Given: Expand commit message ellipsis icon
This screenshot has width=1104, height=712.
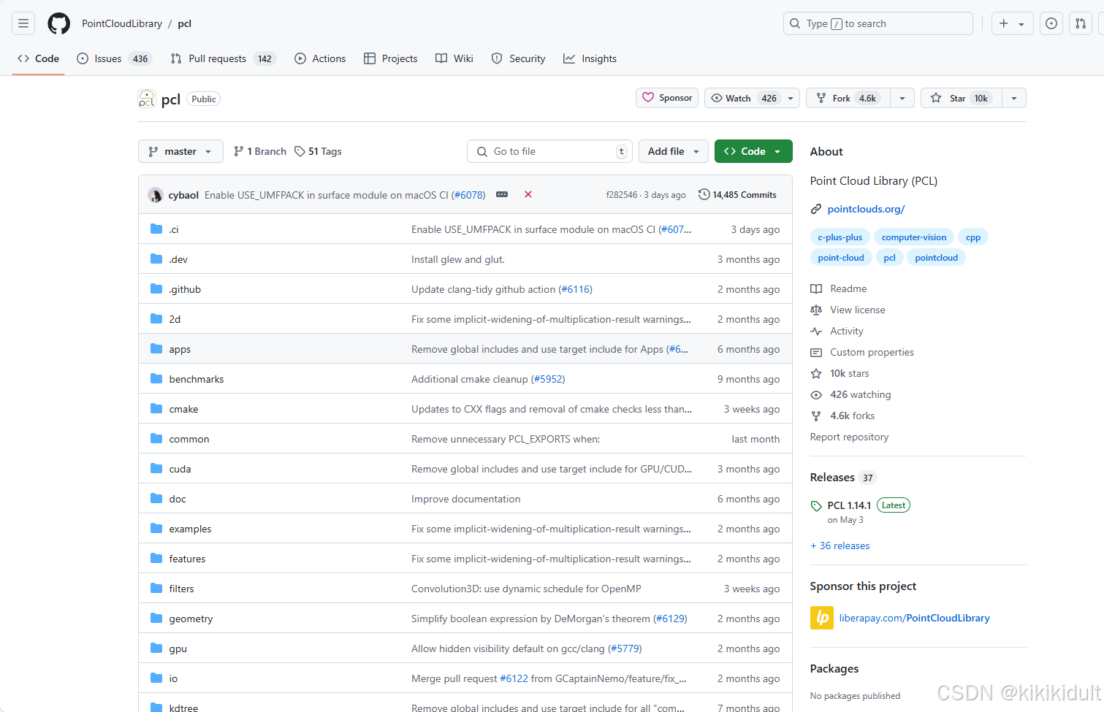Looking at the screenshot, I should (502, 194).
